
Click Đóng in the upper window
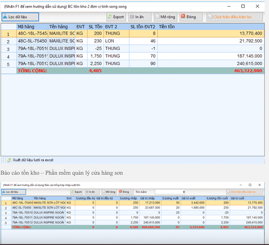pos(191,17)
